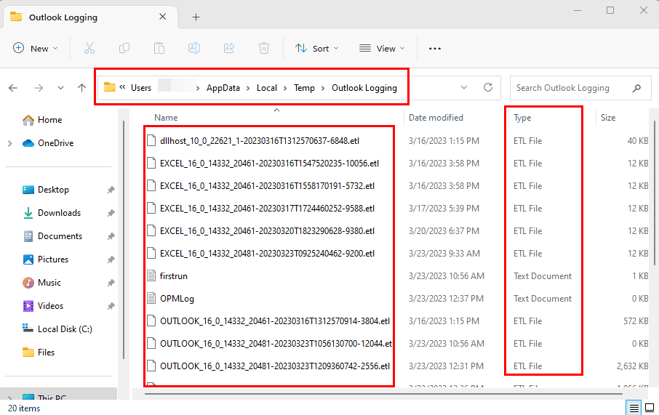Viewport: 659px width, 415px height.
Task: Open the Sort options dropdown
Action: pyautogui.click(x=317, y=49)
